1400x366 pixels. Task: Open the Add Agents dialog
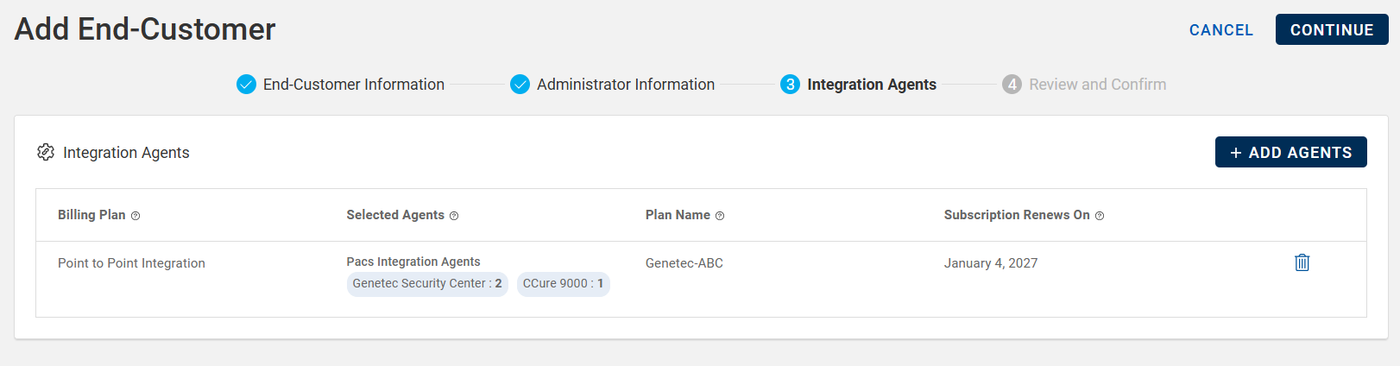coord(1290,153)
